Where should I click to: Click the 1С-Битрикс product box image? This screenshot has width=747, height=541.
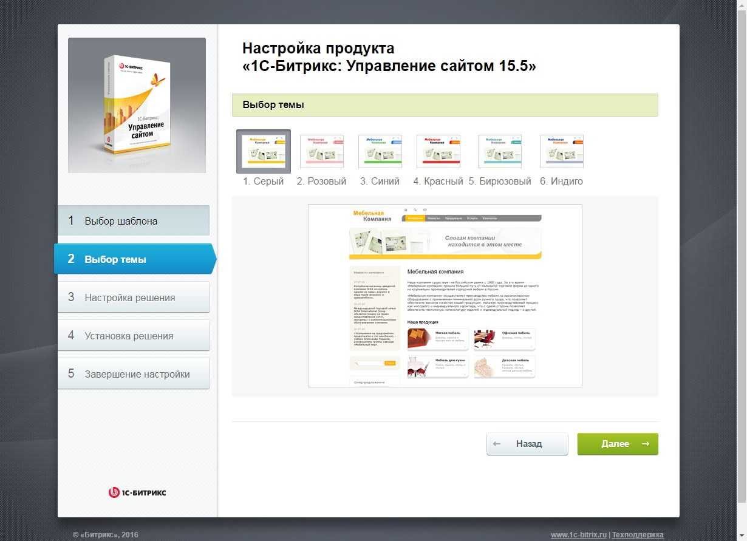(x=137, y=105)
